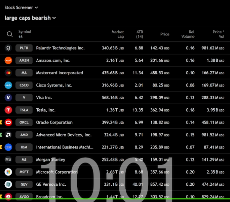Click Mastercard price 488.53 USD
The width and height of the screenshot is (230, 202).
click(160, 73)
